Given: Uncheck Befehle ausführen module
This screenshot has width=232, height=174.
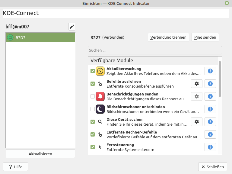Looking at the screenshot, I should (93, 84).
